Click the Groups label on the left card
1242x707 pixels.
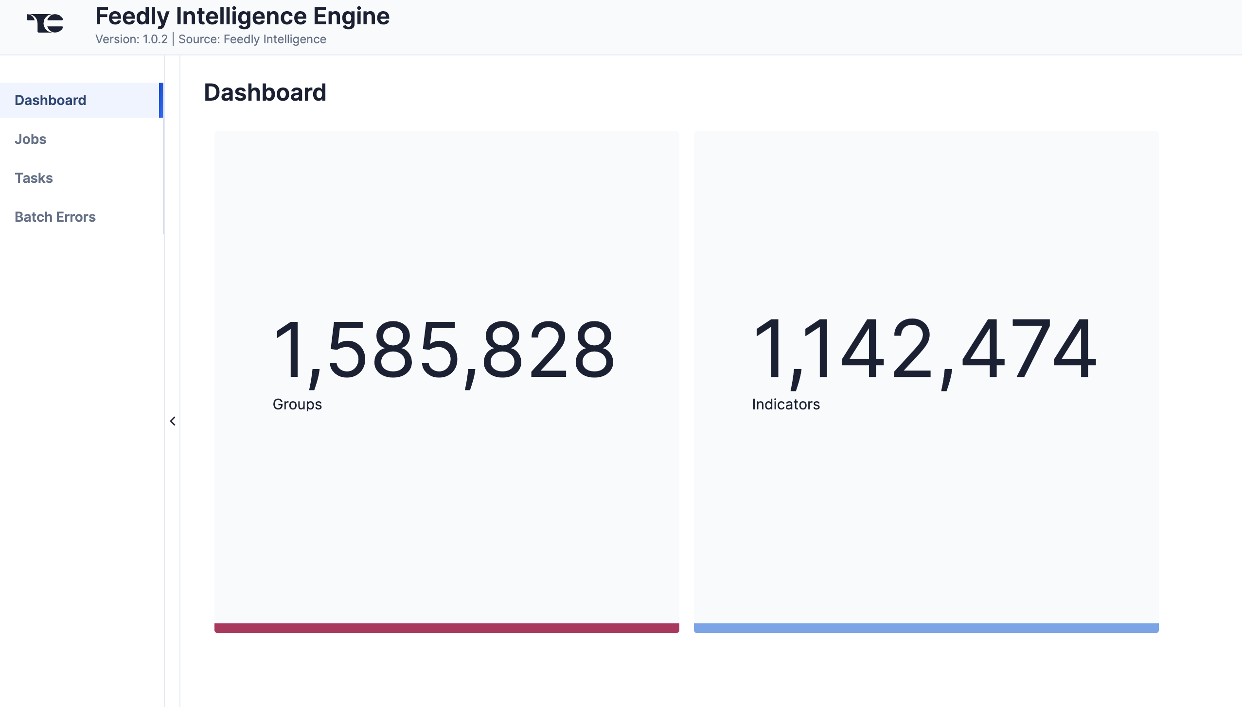tap(297, 404)
